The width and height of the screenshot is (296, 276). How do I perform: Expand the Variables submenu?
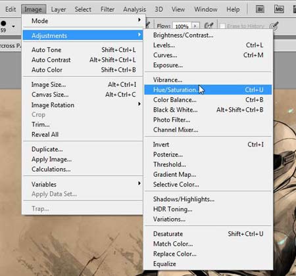point(83,184)
